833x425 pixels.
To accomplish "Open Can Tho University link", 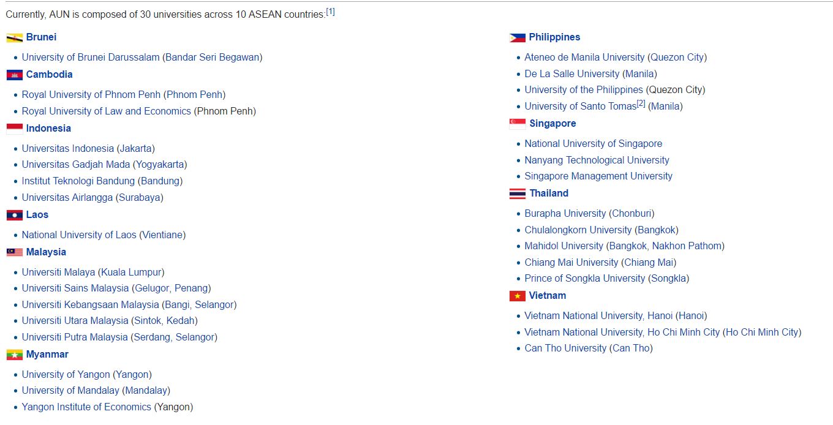I will (x=565, y=348).
